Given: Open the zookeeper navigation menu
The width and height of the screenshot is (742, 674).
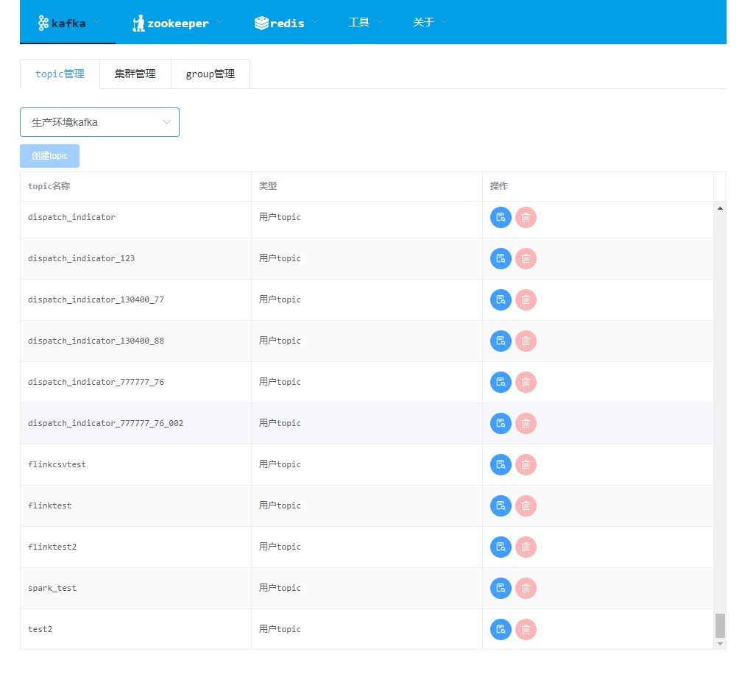Looking at the screenshot, I should click(x=177, y=22).
